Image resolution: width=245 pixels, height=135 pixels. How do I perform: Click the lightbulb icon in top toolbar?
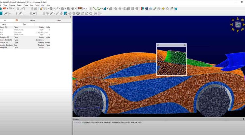[x=18, y=9]
